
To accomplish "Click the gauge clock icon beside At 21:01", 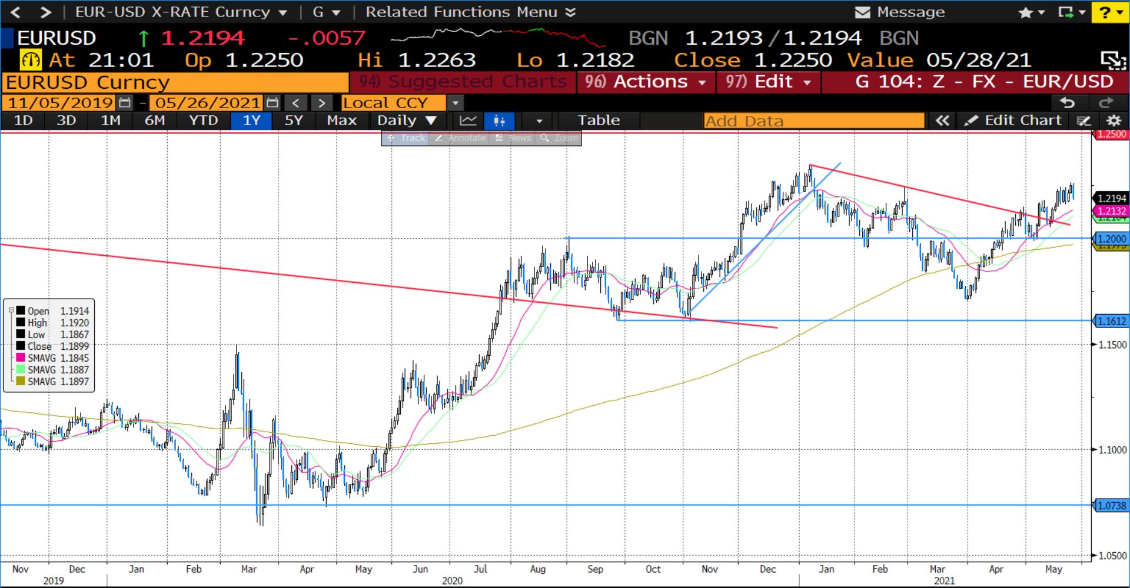I will click(x=31, y=60).
